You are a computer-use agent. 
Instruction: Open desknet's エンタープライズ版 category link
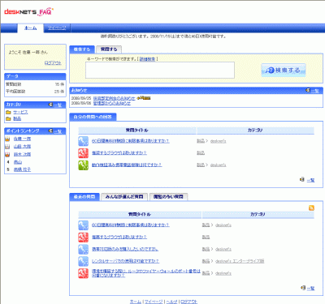[x=240, y=261]
